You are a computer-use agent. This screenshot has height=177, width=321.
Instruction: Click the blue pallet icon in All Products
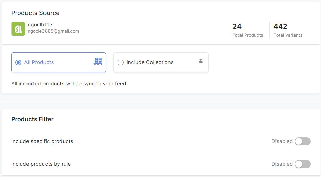coord(98,61)
